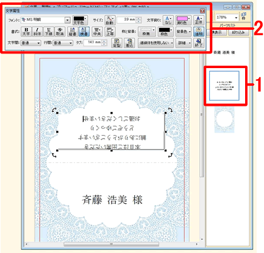This screenshot has width=264, height=253.
Task: Adjust the font size spinner arrows
Action: [139, 20]
